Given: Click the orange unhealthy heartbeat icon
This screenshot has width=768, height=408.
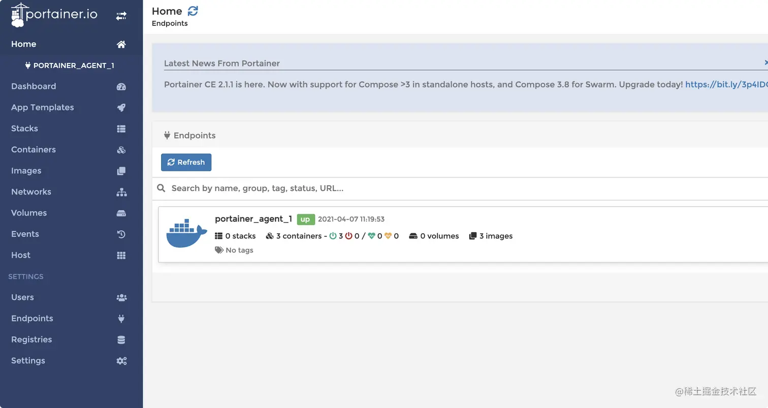Looking at the screenshot, I should coord(388,236).
